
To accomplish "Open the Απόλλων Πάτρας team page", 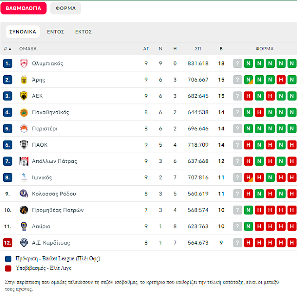I will (x=54, y=161).
